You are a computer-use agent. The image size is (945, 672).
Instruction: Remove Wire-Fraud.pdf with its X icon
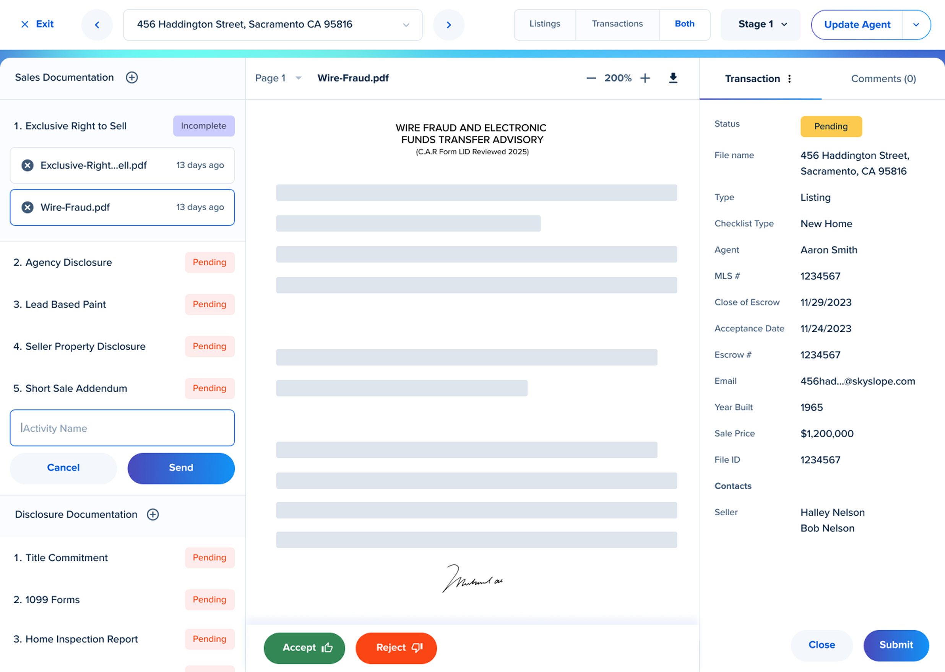coord(28,207)
